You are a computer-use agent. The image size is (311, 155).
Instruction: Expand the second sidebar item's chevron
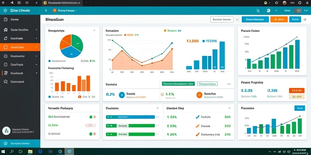(x=36, y=30)
